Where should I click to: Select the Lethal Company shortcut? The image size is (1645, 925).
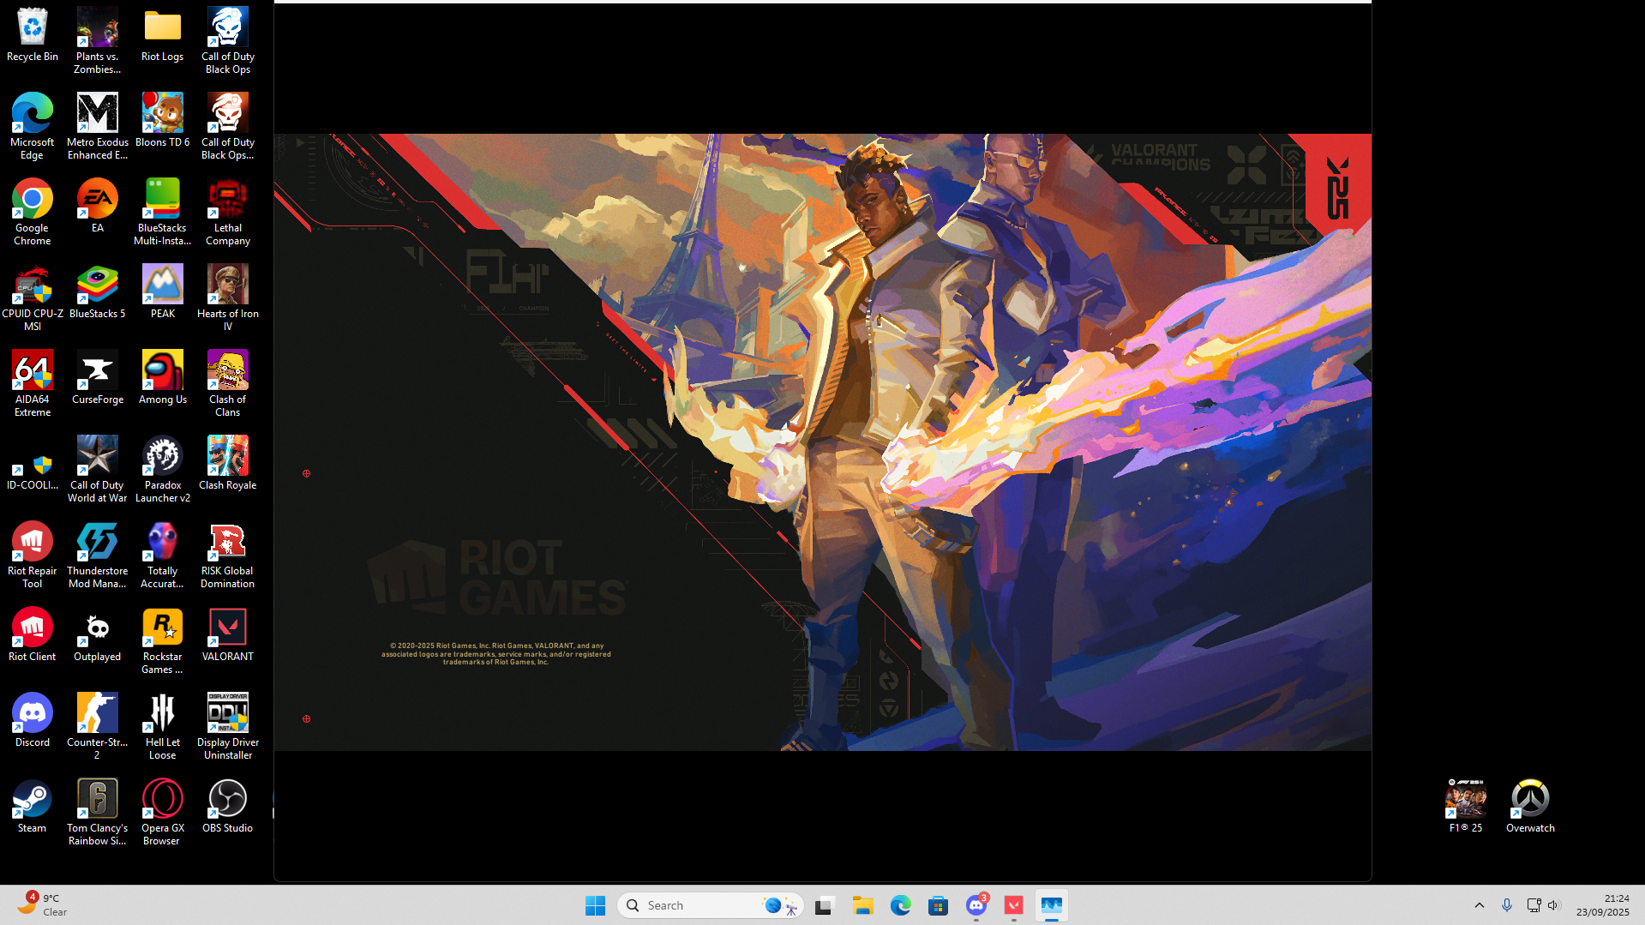(x=228, y=213)
